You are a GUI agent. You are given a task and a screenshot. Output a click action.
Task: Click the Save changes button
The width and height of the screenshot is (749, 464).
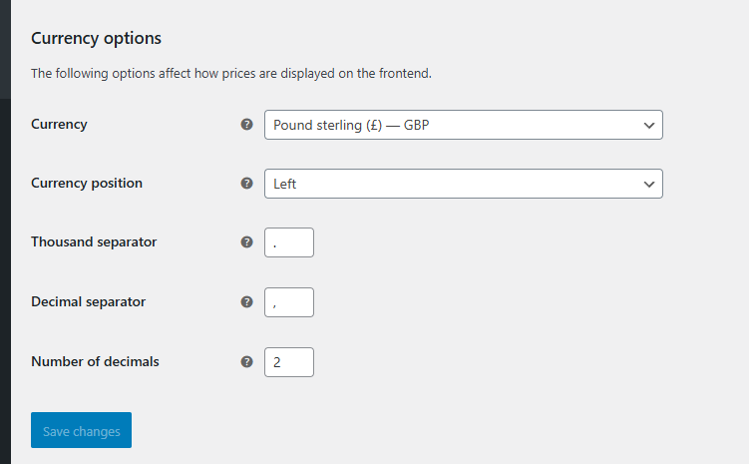coord(81,430)
